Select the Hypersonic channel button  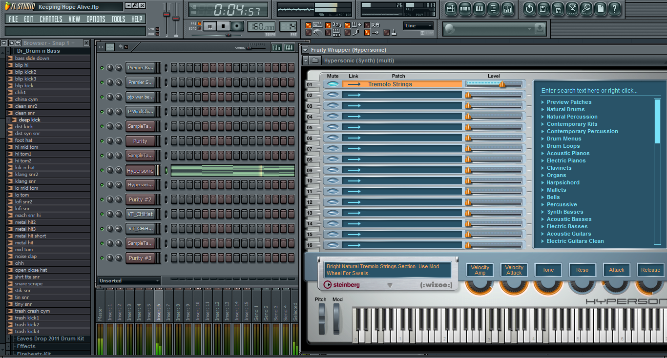(140, 171)
